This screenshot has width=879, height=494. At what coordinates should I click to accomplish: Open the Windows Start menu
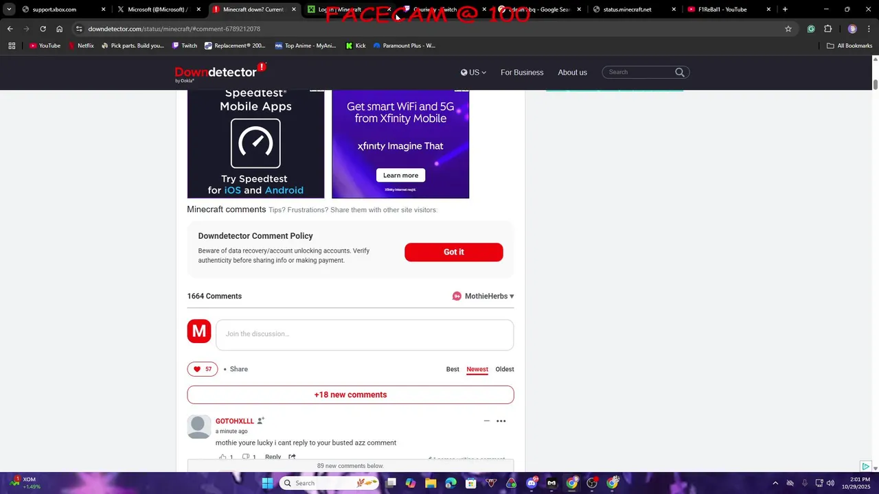[267, 483]
